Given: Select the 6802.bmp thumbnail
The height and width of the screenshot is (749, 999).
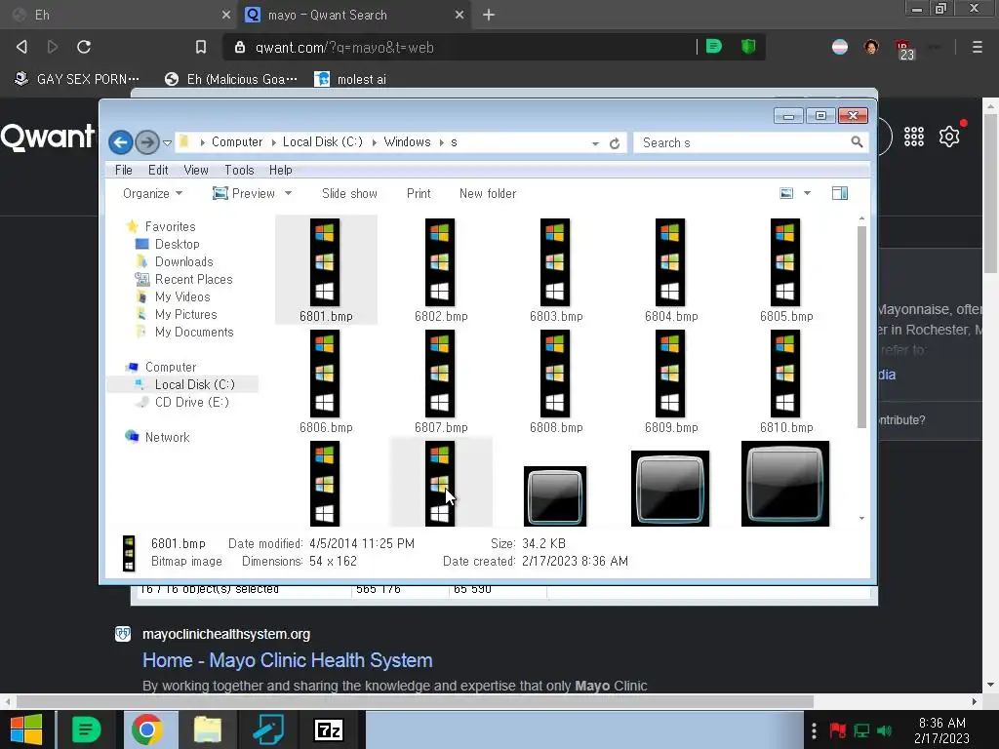Looking at the screenshot, I should (x=440, y=262).
